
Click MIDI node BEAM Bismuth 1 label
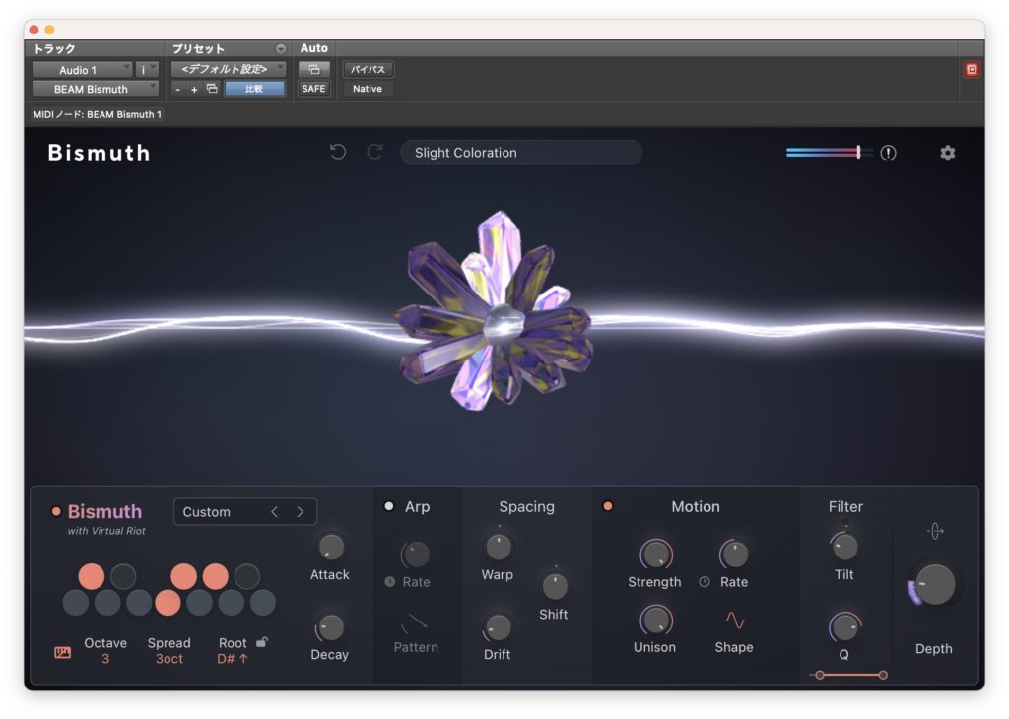point(98,114)
